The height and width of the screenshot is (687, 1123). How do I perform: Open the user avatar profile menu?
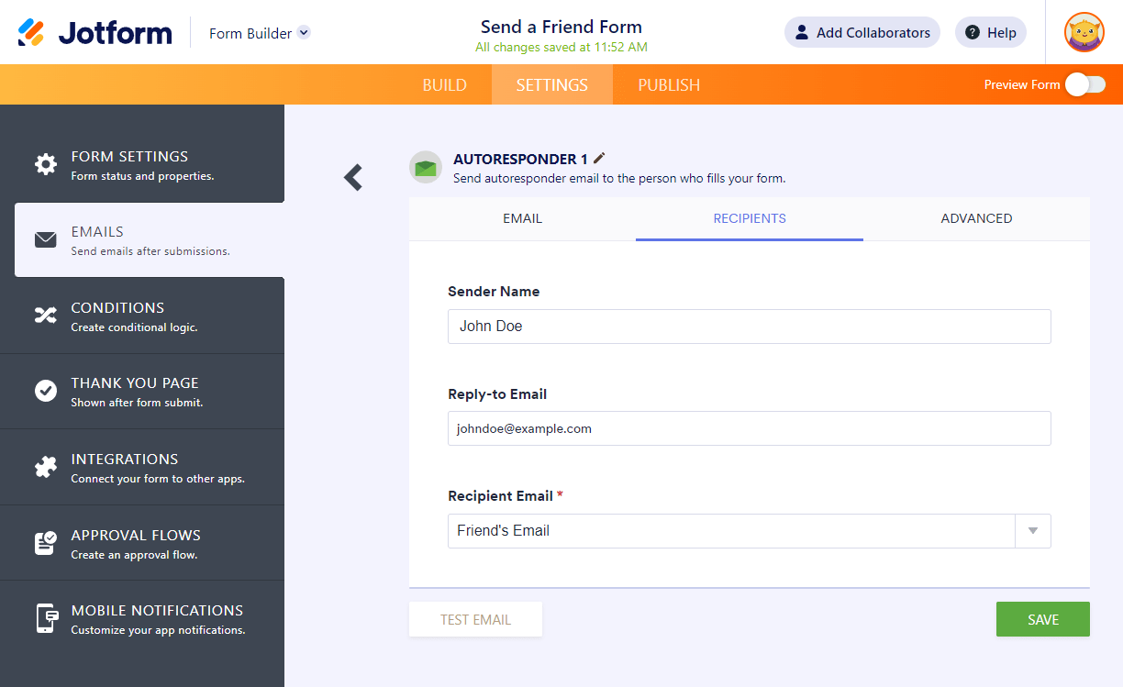1084,33
